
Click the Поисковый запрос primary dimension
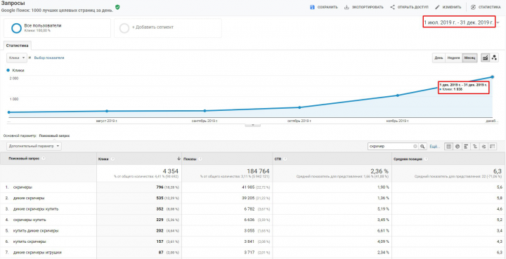click(x=55, y=135)
